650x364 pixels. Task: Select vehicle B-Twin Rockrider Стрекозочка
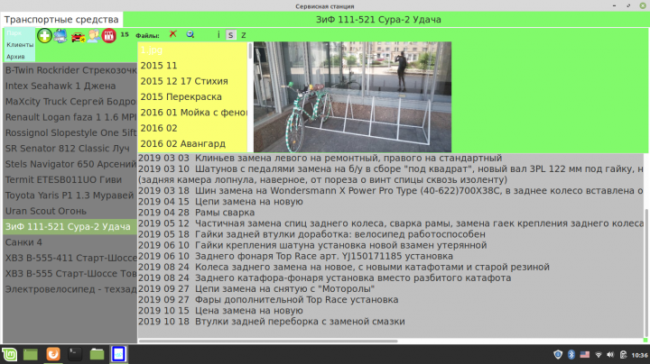point(70,70)
